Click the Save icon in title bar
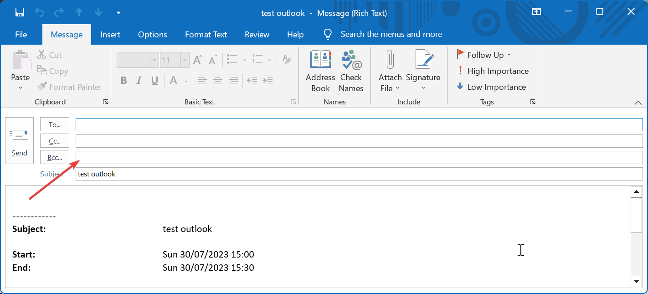This screenshot has height=294, width=648. tap(19, 12)
